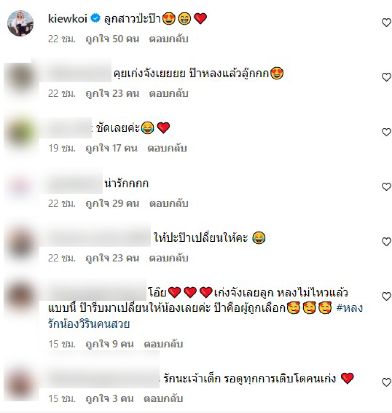The width and height of the screenshot is (392, 413).
Task: Open kiewkoi profile picture
Action: pos(20,23)
